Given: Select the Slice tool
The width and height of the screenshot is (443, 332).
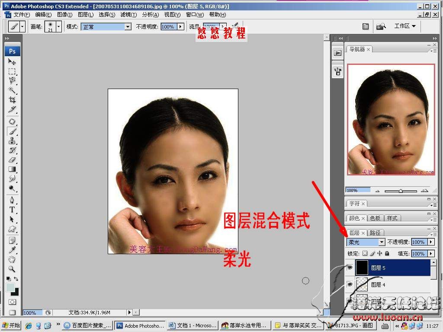Looking at the screenshot, I should click(x=12, y=109).
